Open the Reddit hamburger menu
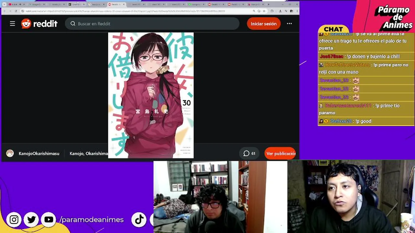 pos(12,24)
